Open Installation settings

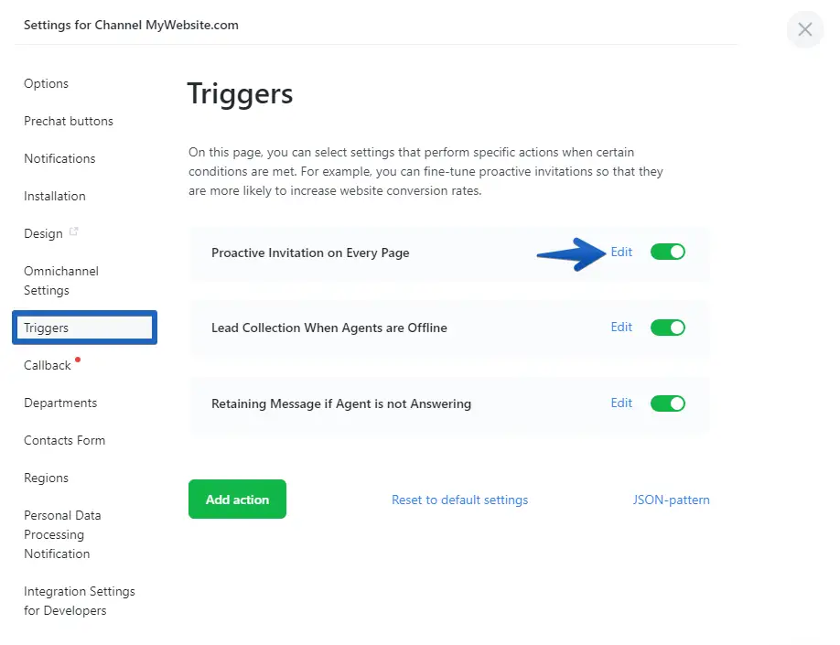point(55,197)
